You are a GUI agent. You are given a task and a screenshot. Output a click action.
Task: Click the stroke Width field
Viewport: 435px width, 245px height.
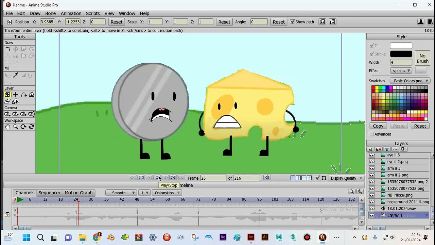(x=401, y=62)
